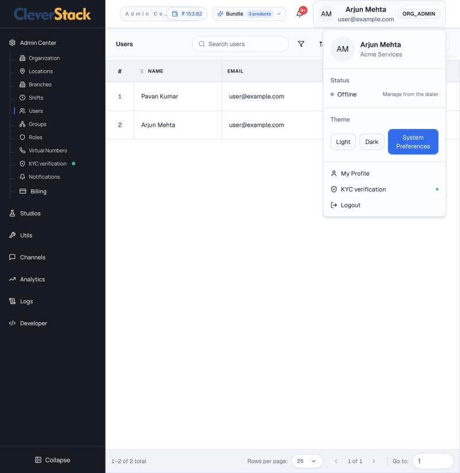The height and width of the screenshot is (473, 460).
Task: Select the System Preferences theme option
Action: pyautogui.click(x=413, y=142)
